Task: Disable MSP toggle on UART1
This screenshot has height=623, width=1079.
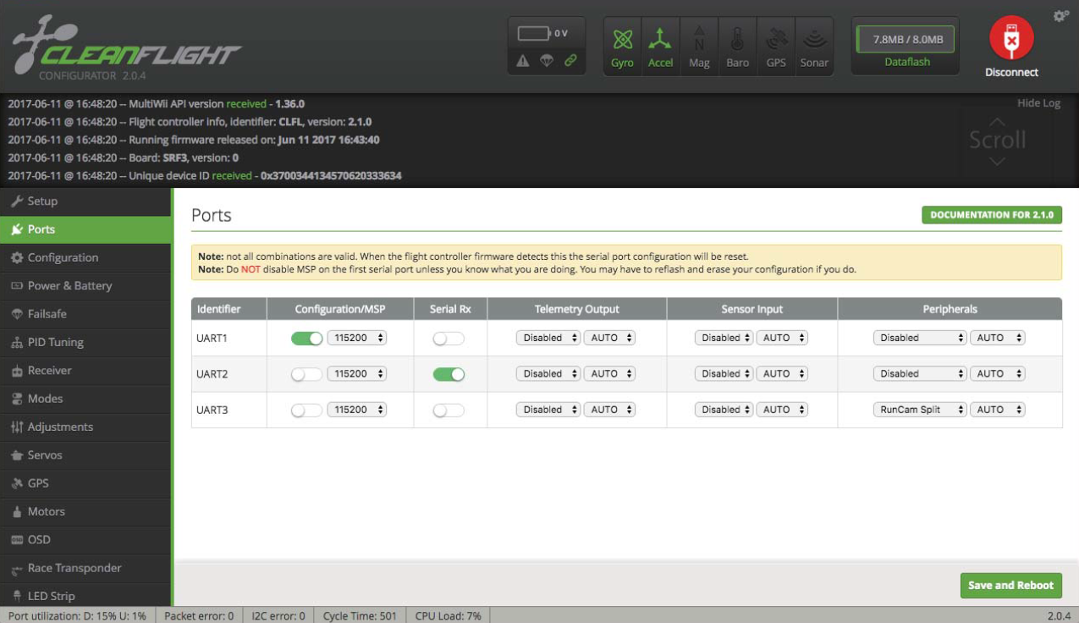Action: pyautogui.click(x=306, y=338)
